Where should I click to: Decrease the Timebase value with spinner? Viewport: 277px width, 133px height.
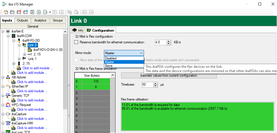(155, 86)
